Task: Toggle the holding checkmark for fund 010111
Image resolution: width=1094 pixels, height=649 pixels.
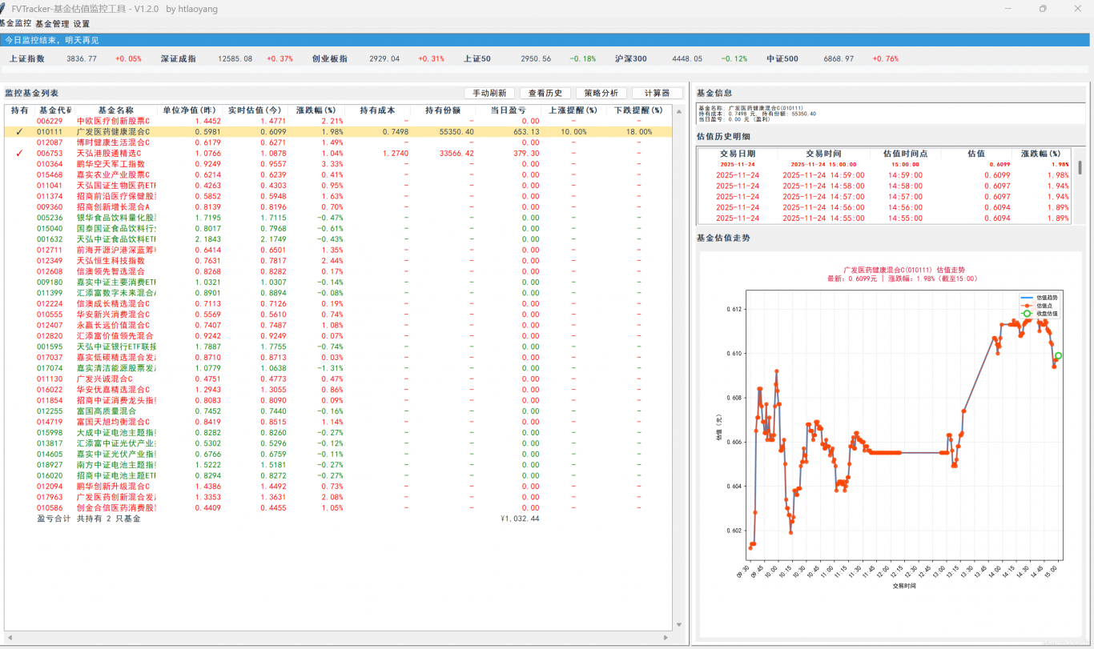Action: [19, 132]
